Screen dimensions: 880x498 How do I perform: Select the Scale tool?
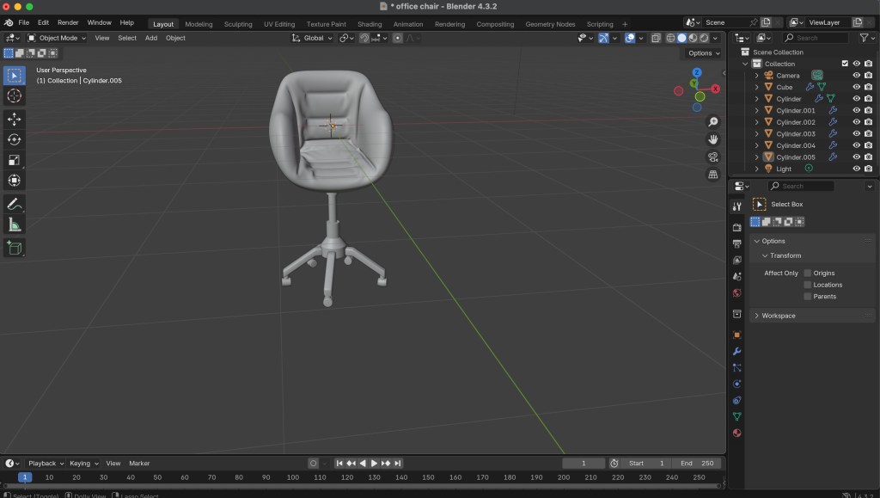click(15, 160)
